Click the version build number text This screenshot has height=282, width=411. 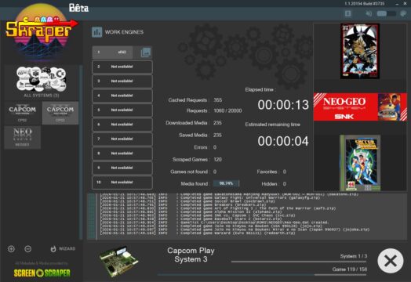pos(365,4)
